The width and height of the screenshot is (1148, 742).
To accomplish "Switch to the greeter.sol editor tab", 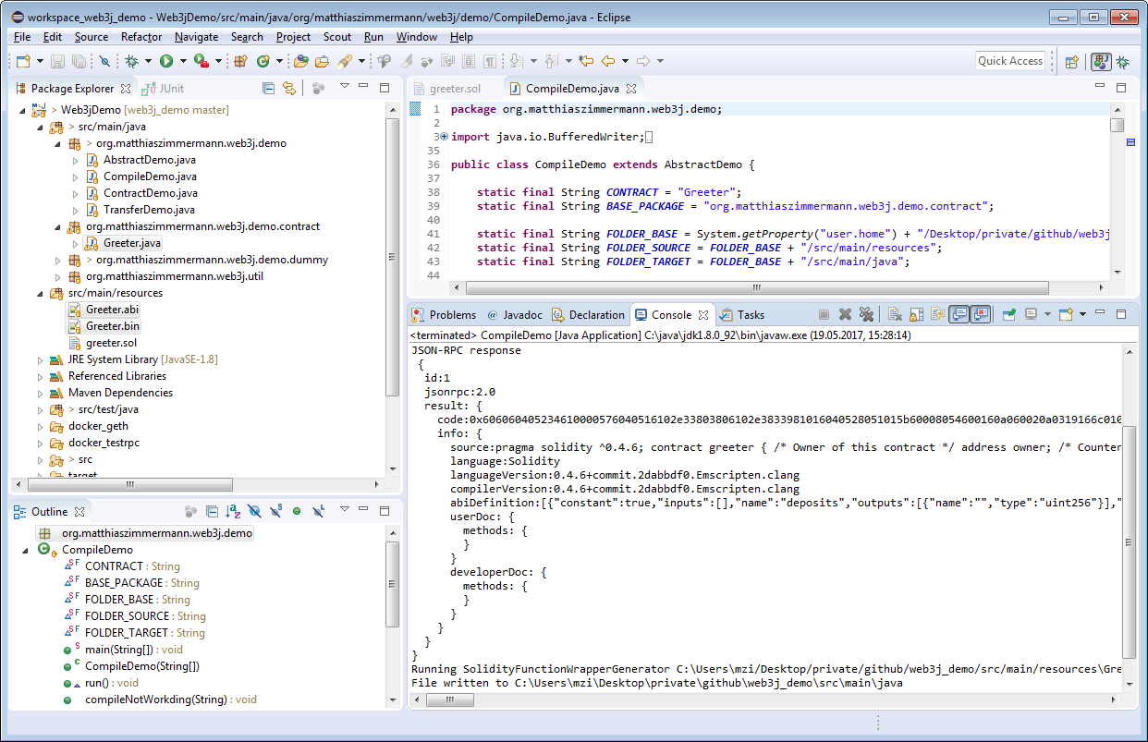I will [447, 89].
